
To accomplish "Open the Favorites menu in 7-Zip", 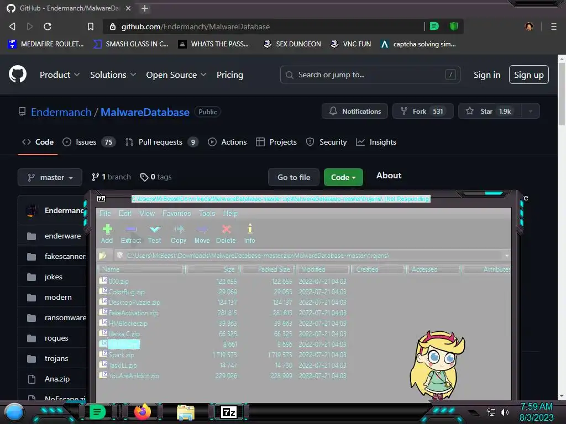I will pos(176,214).
